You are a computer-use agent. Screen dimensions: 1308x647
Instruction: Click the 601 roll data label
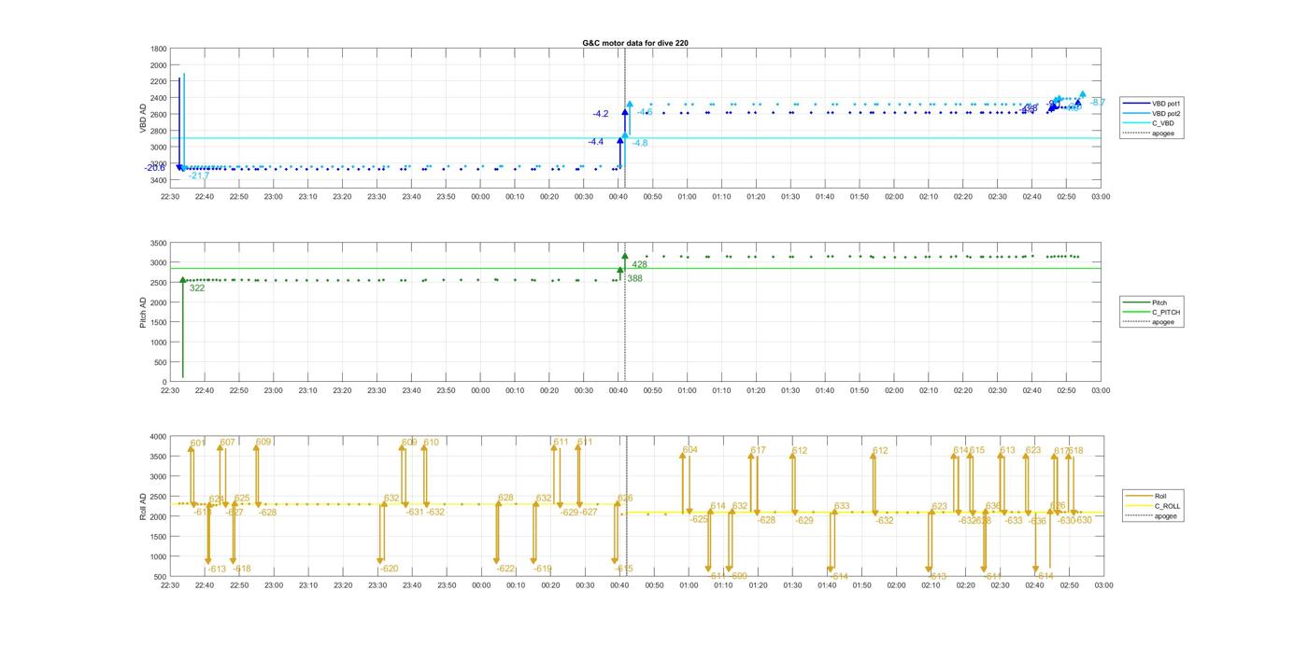click(198, 443)
